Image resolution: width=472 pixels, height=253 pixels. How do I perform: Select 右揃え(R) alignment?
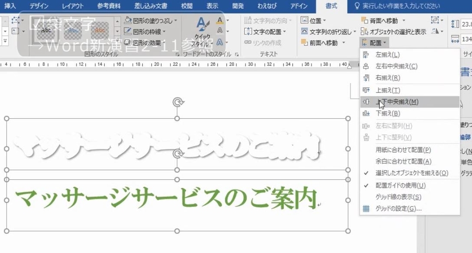[410, 78]
